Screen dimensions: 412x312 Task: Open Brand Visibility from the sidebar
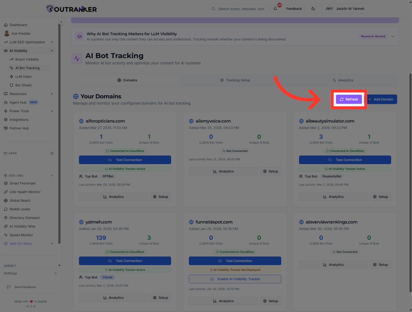click(27, 59)
